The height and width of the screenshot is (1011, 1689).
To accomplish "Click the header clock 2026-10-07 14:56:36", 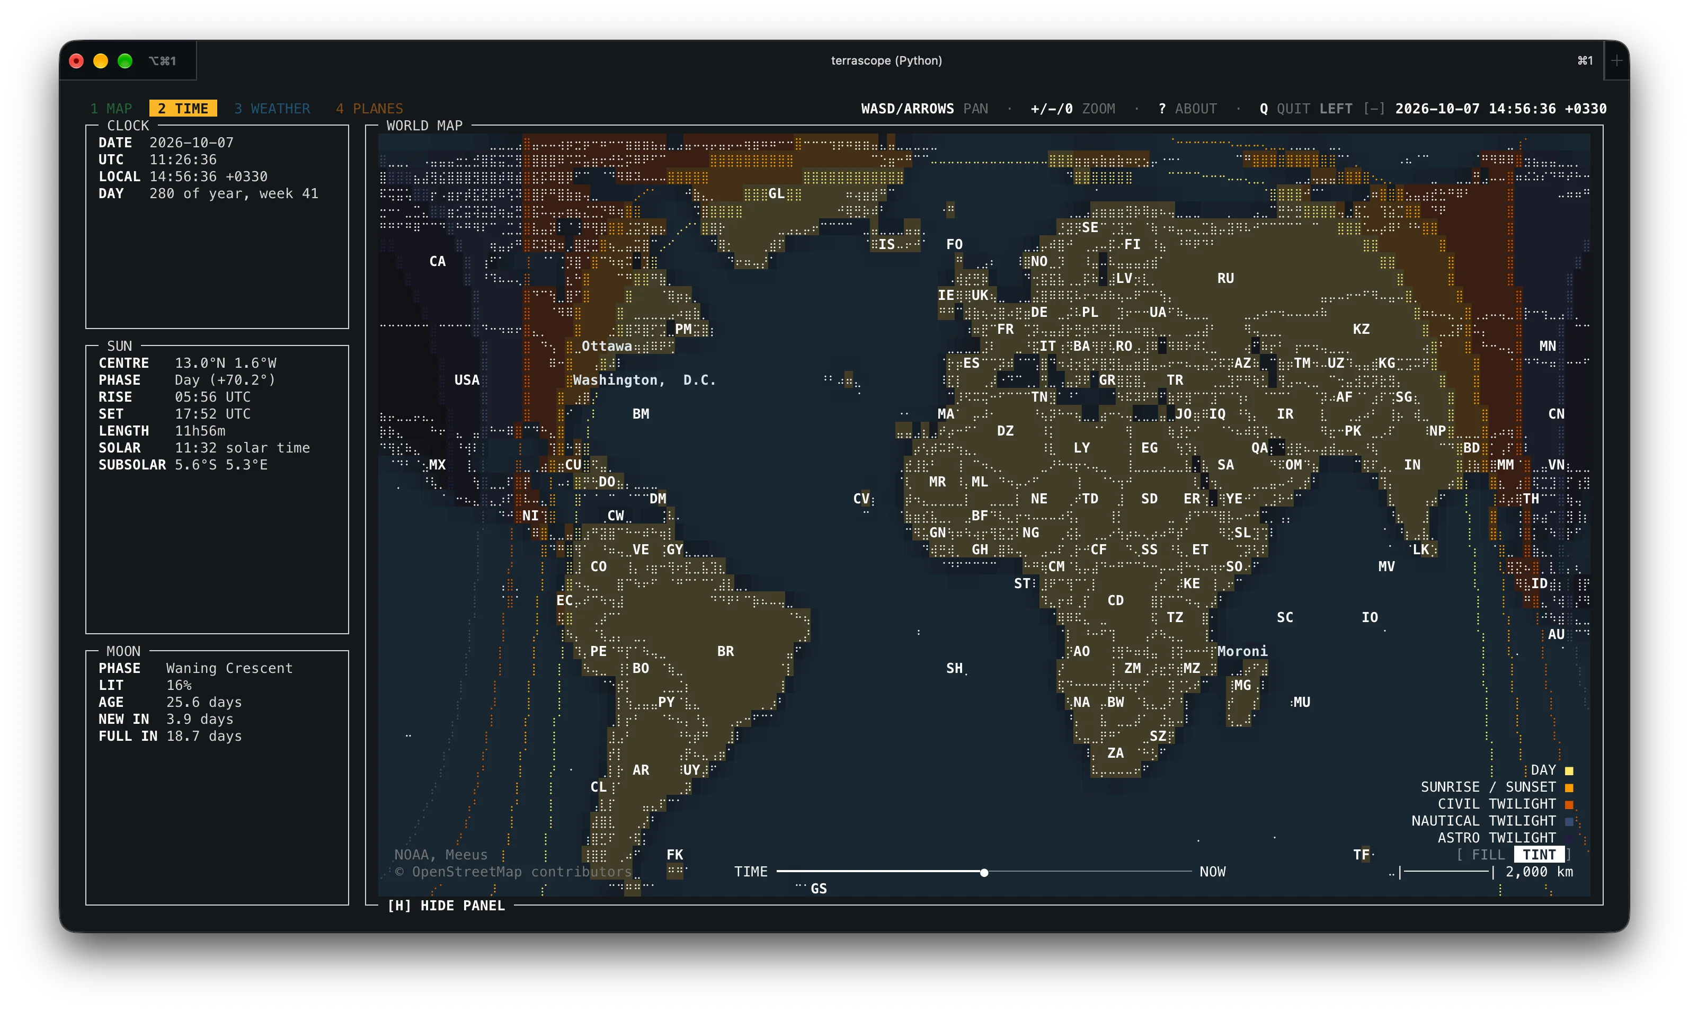I will 1500,108.
